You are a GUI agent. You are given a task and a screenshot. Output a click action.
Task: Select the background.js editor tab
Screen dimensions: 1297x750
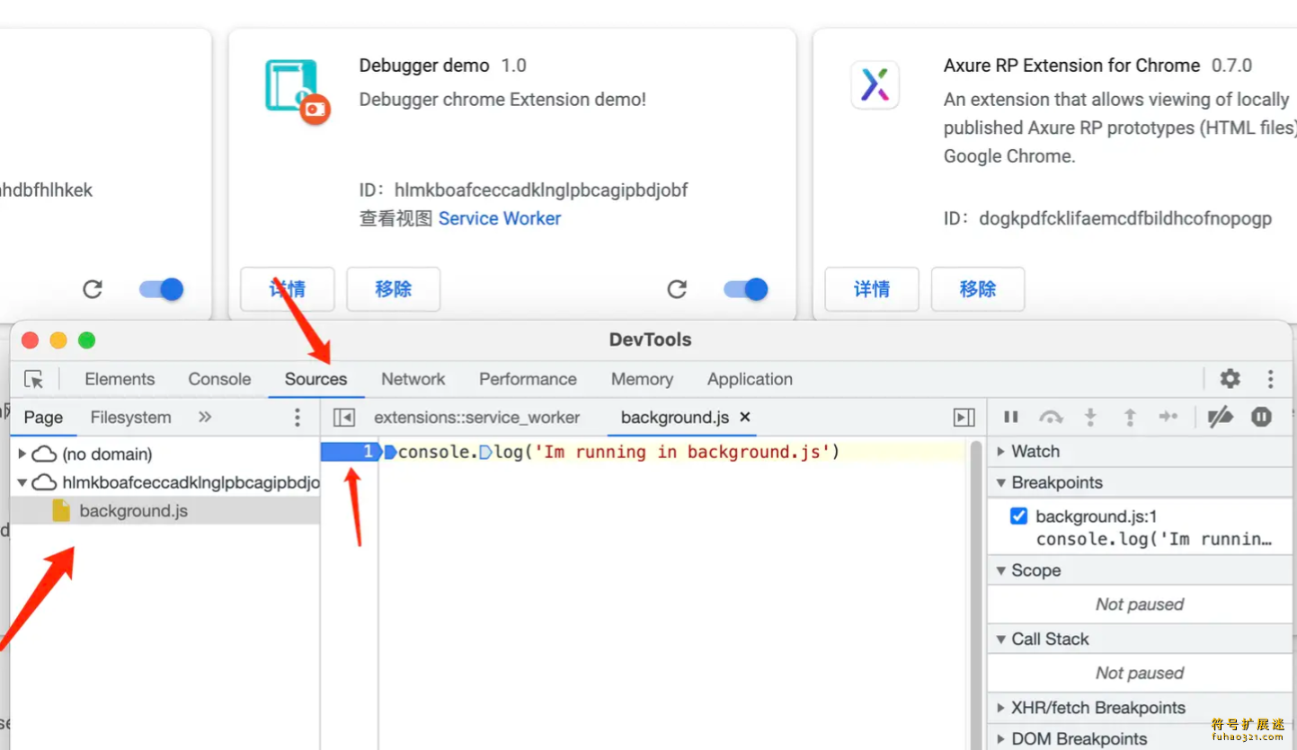click(x=675, y=418)
